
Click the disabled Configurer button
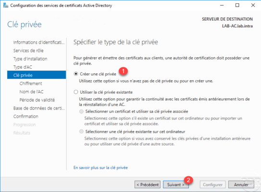(x=213, y=184)
